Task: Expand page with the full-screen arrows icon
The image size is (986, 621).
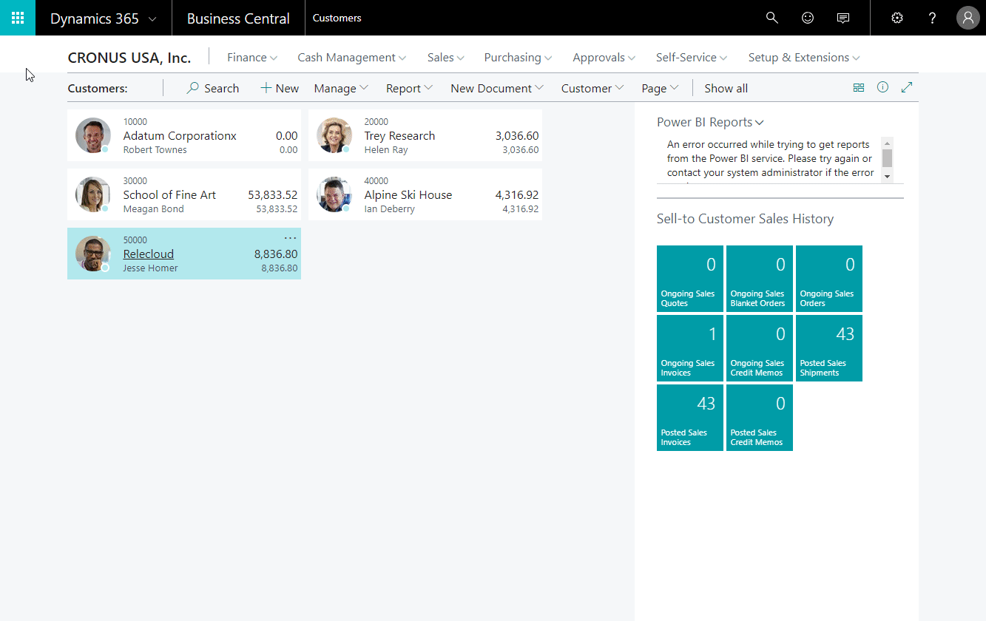Action: [x=907, y=87]
